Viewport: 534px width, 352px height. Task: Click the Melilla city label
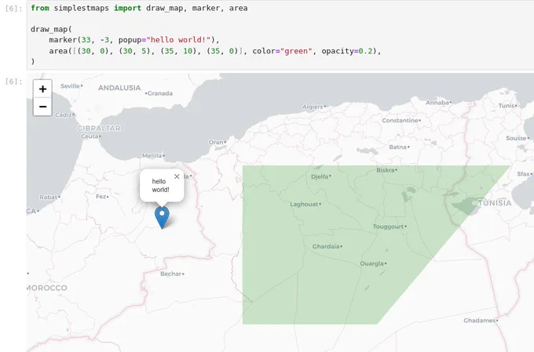click(x=153, y=156)
